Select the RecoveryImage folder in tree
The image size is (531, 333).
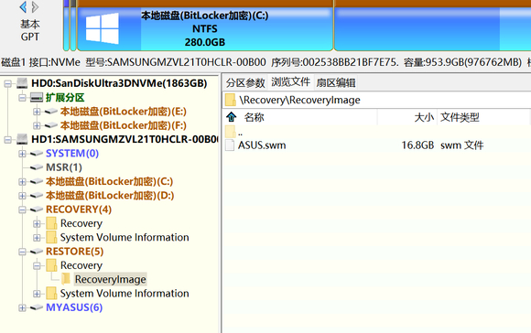click(x=111, y=280)
